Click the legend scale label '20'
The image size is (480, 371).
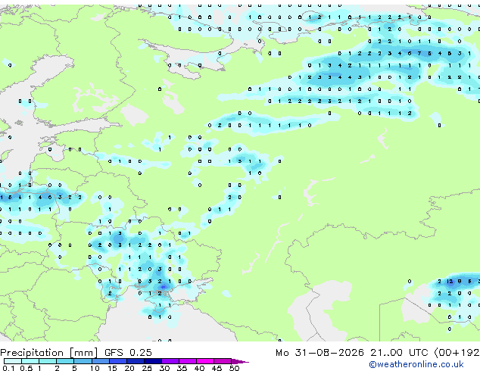click(x=129, y=368)
